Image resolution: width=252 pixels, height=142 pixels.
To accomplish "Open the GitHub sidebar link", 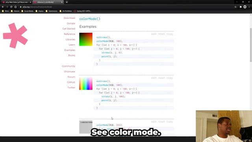I will tap(71, 82).
